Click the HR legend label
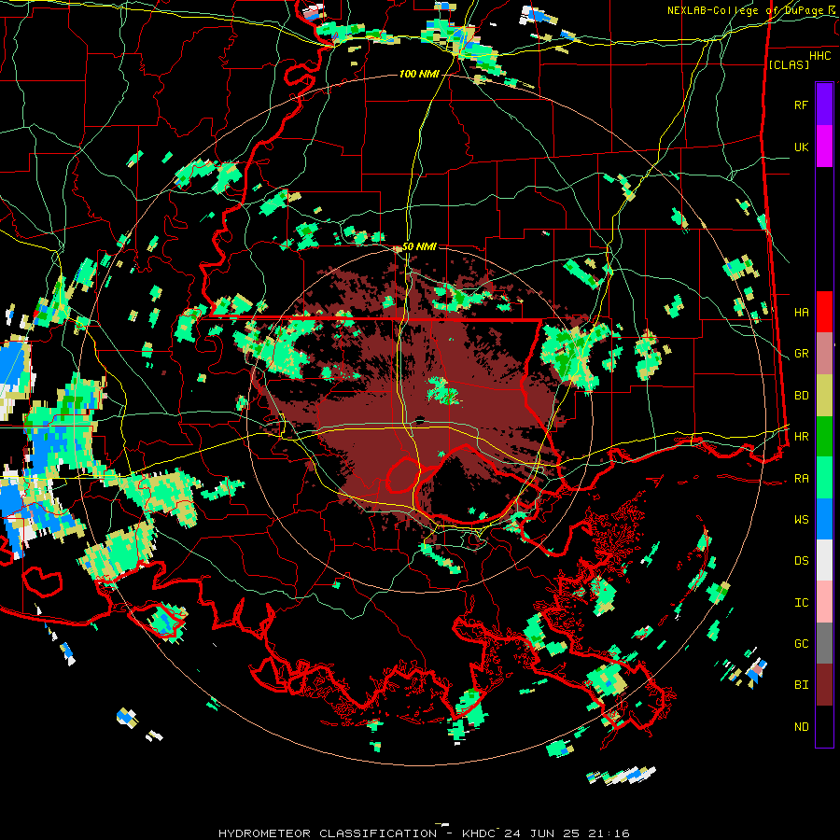Screen dimensions: 840x840 coord(801,437)
